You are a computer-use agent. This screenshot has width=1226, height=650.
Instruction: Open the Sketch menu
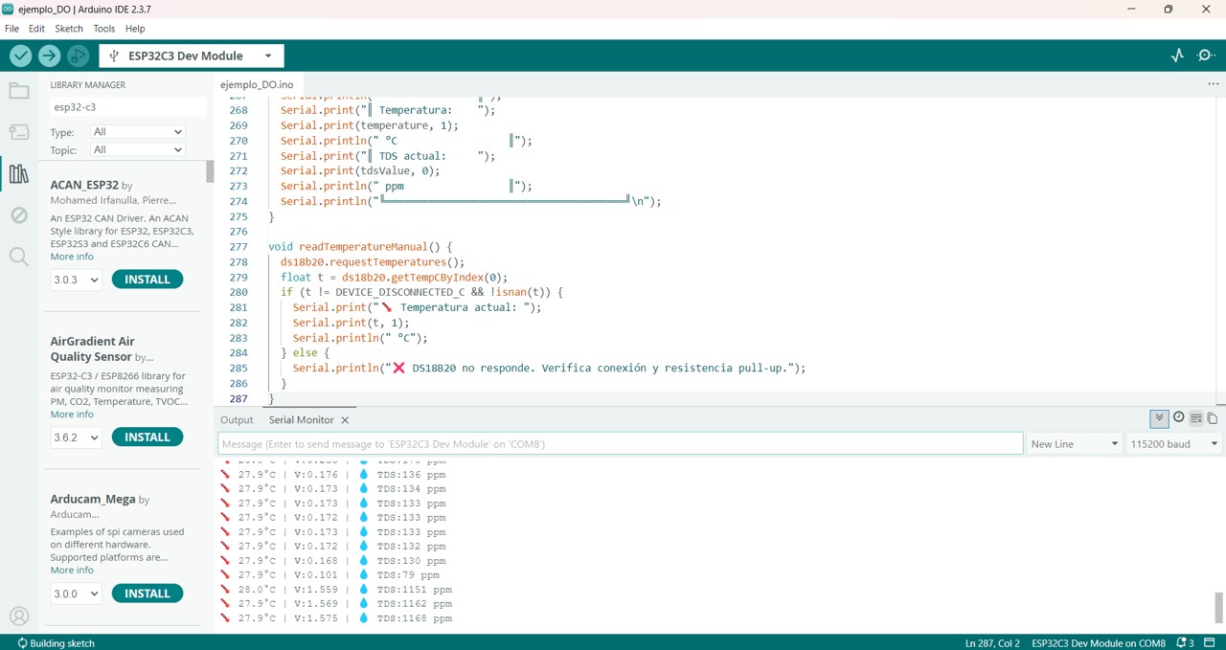[69, 29]
